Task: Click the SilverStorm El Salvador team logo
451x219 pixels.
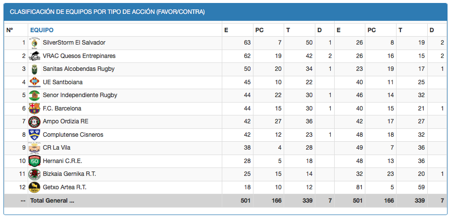Action: tap(34, 43)
